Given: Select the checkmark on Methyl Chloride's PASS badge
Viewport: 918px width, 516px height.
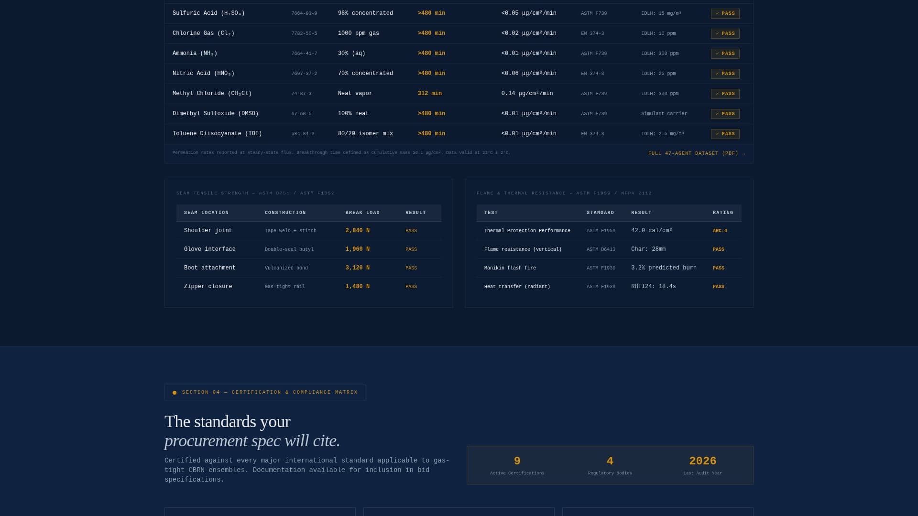Looking at the screenshot, I should click(717, 94).
